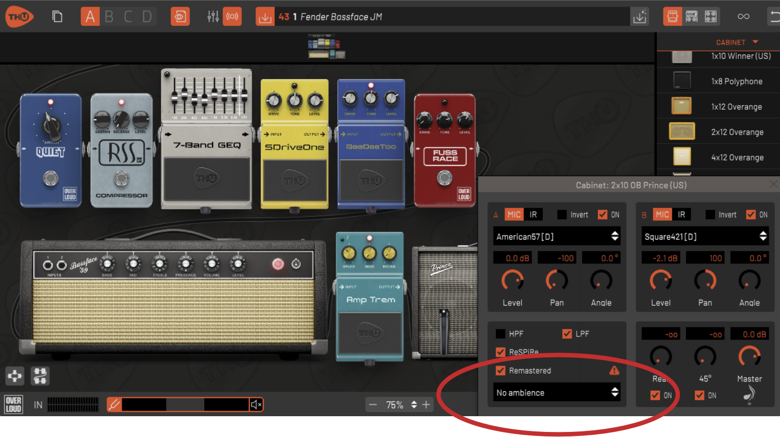Image resolution: width=780 pixels, height=437 pixels.
Task: Select the IR tab for channel A
Action: [533, 215]
